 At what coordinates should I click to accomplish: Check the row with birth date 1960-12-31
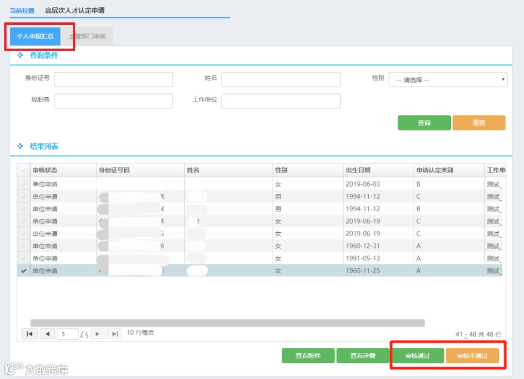(23, 246)
